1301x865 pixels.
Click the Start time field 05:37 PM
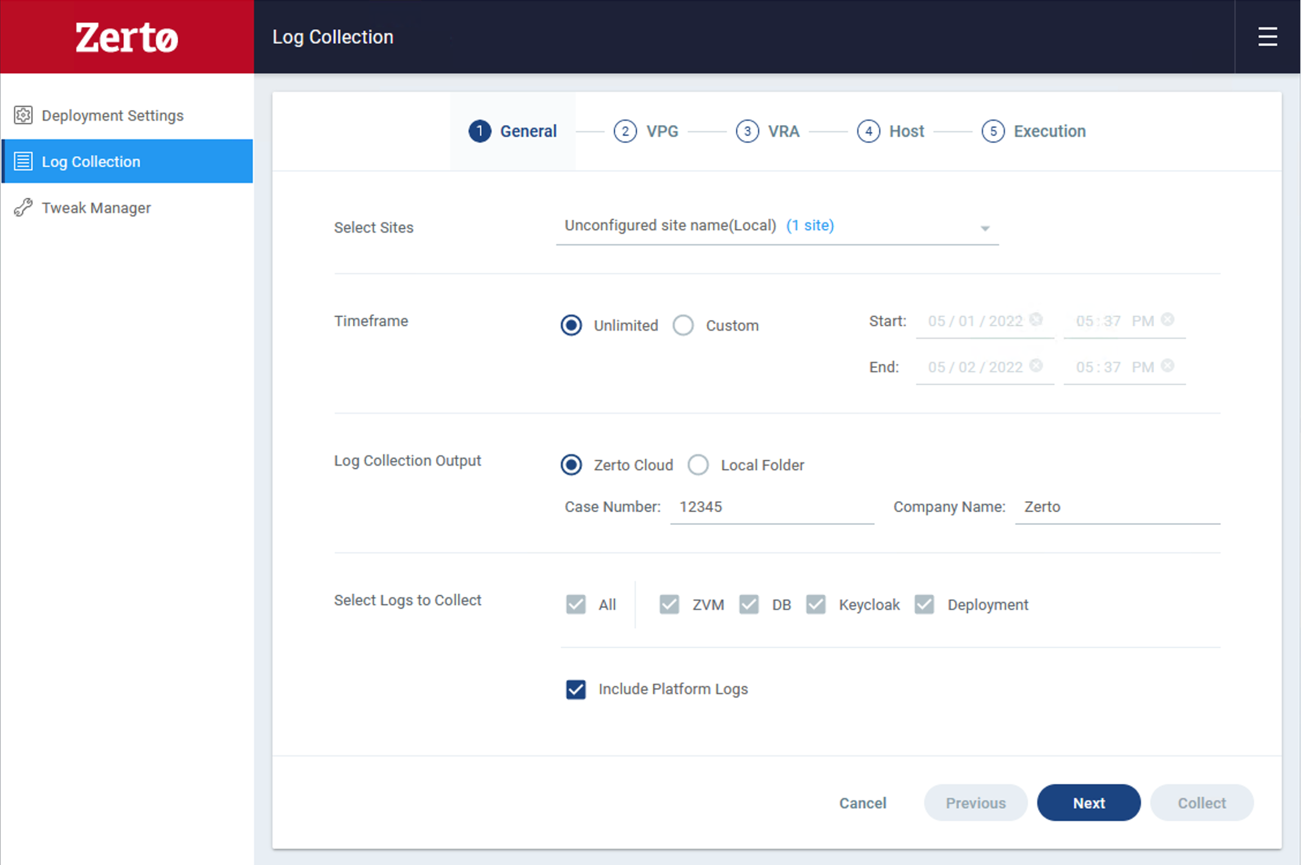tap(1124, 321)
